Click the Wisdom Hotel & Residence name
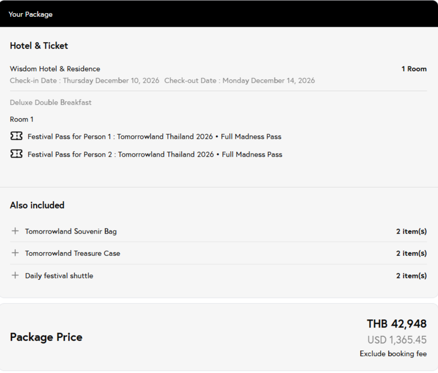Image resolution: width=438 pixels, height=373 pixels. 55,69
